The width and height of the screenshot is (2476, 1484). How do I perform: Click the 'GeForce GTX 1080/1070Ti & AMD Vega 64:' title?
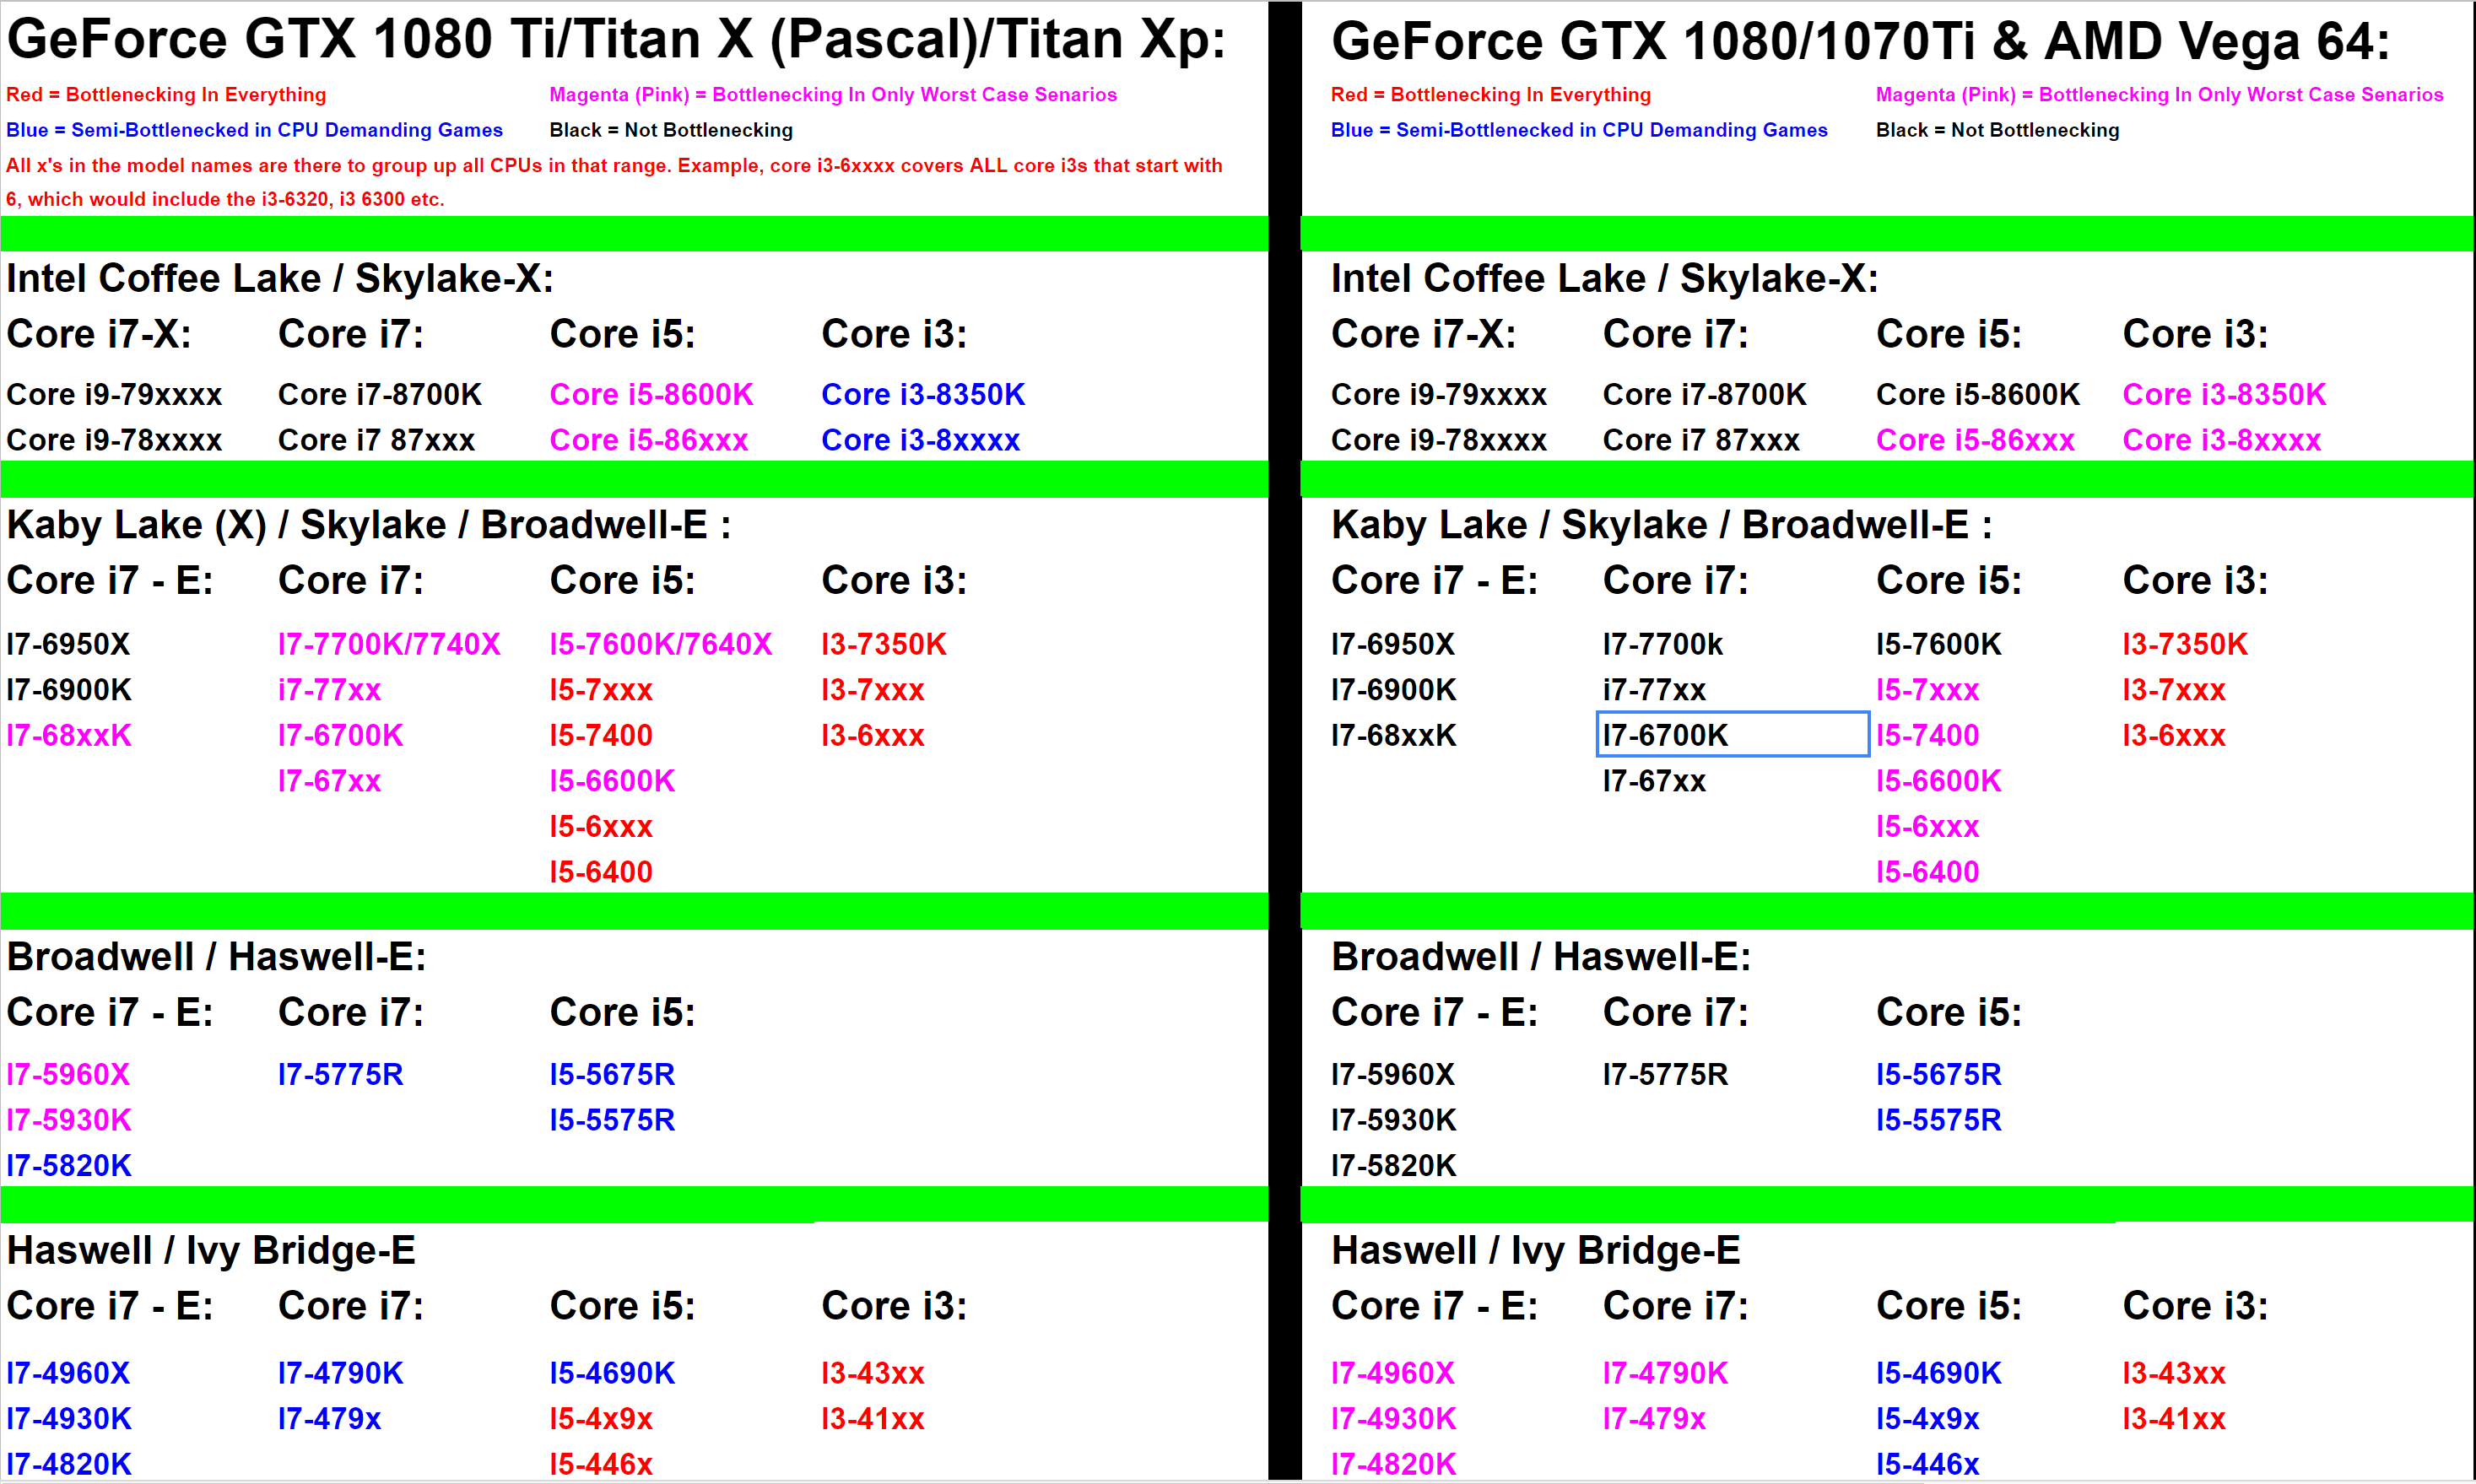1860,42
